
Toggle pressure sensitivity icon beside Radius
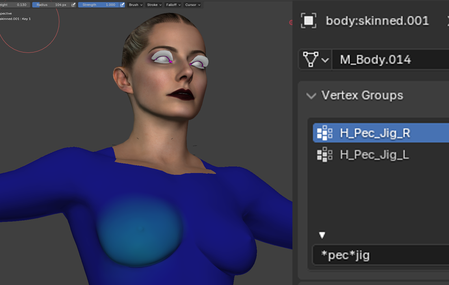(73, 5)
